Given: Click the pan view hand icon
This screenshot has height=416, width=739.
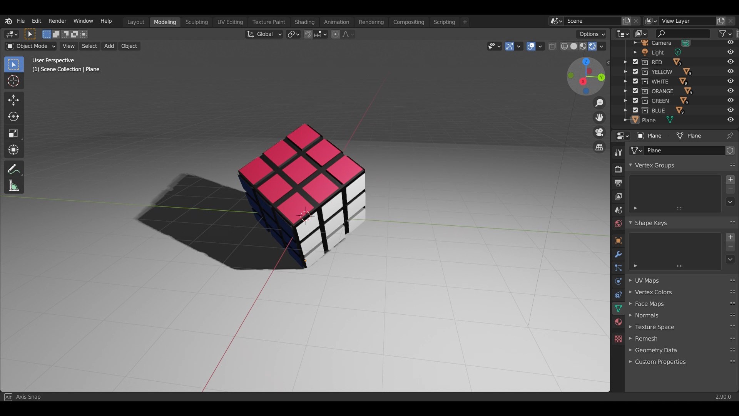Looking at the screenshot, I should click(x=599, y=117).
